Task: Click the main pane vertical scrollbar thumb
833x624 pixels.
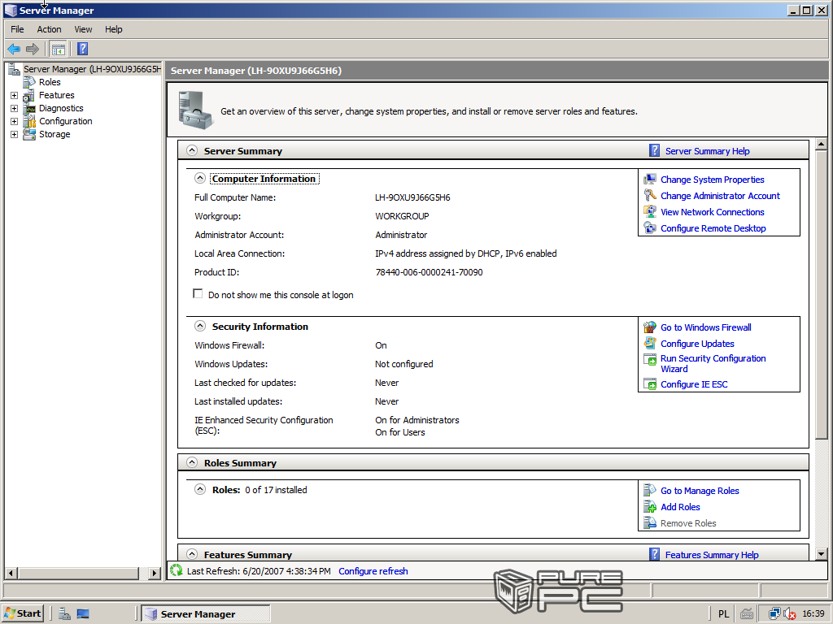Action: pos(822,294)
